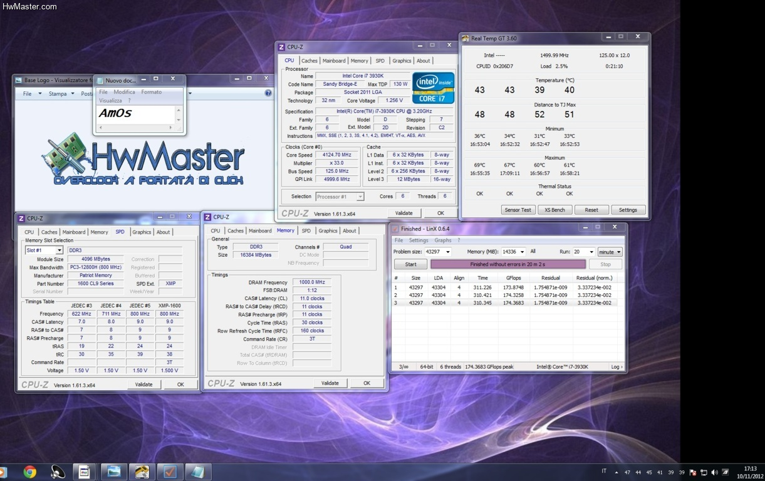The width and height of the screenshot is (765, 481).
Task: Open Real Temp Settings button
Action: tap(628, 210)
